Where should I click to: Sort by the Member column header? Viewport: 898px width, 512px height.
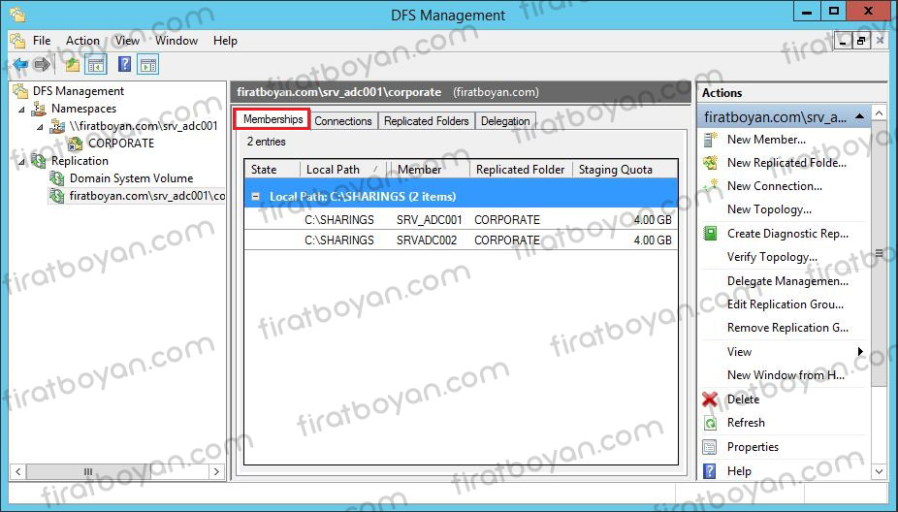coord(430,170)
